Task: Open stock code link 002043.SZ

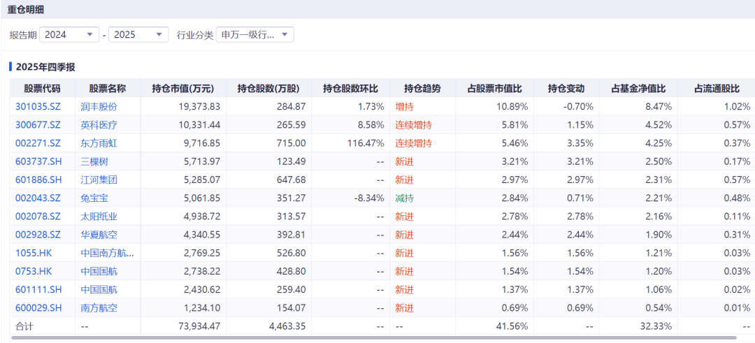Action: tap(38, 198)
